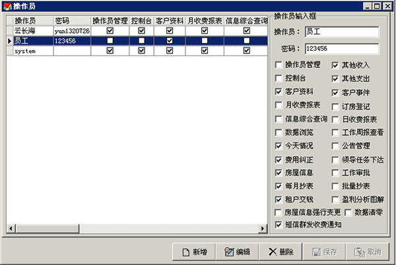Check the 盈利分析图解 checkbox
This screenshot has height=265, width=396.
pos(335,200)
